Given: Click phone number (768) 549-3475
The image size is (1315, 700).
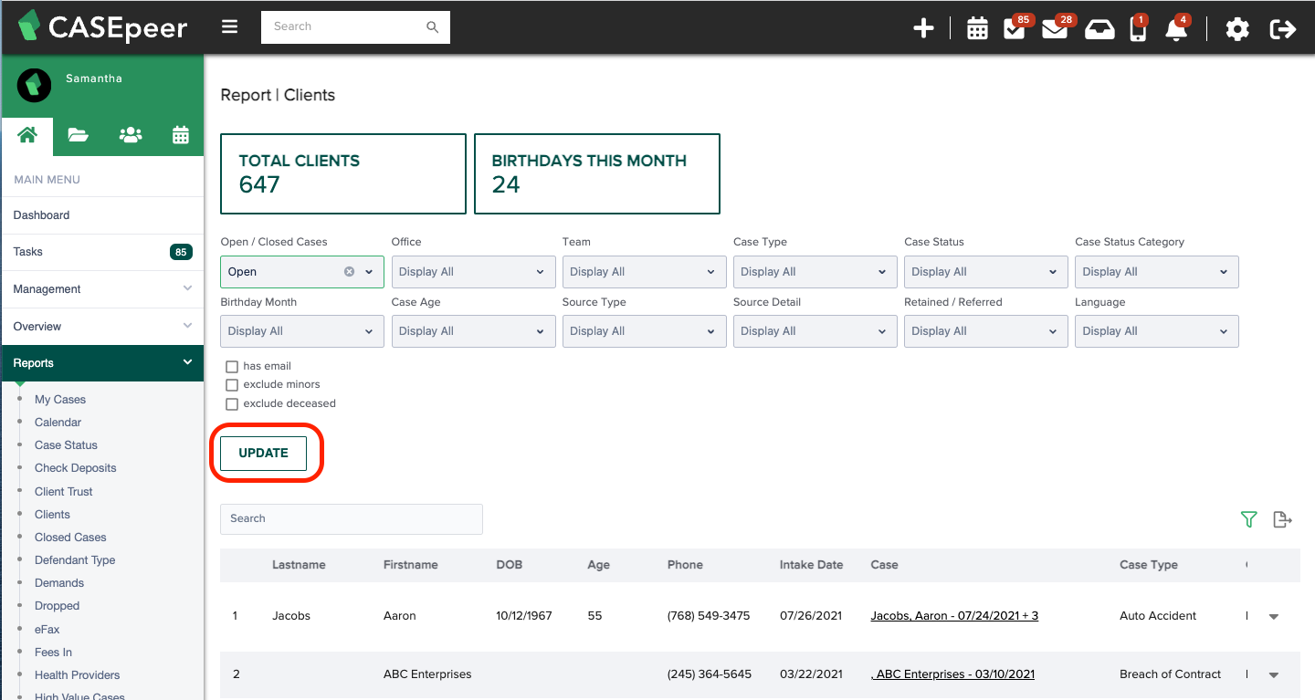Looking at the screenshot, I should coord(709,616).
